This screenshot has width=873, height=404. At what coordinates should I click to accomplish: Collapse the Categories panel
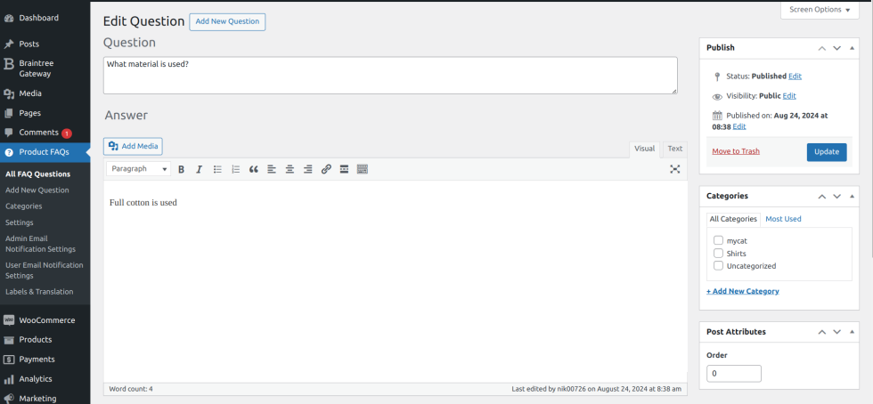pyautogui.click(x=852, y=196)
